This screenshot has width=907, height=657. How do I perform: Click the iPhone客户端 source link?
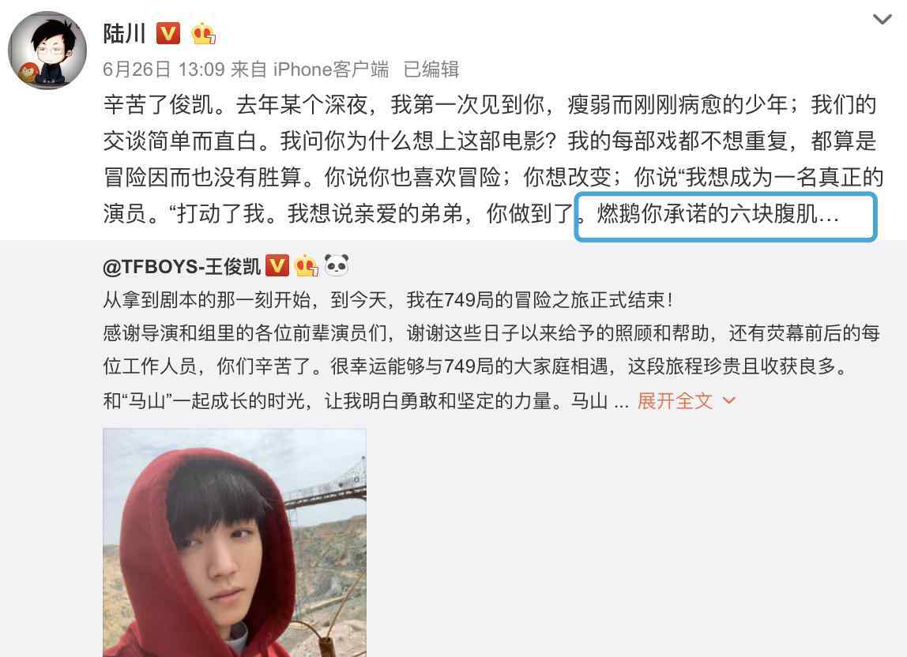tap(331, 69)
